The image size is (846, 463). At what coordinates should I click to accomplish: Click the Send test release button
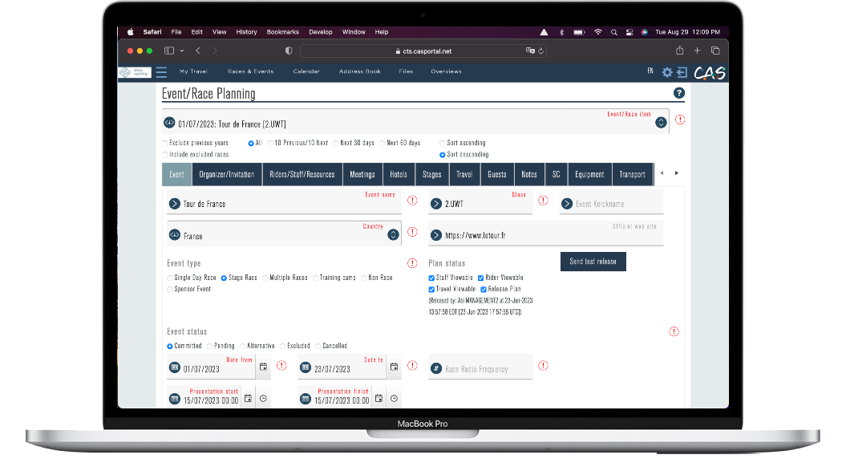(593, 262)
